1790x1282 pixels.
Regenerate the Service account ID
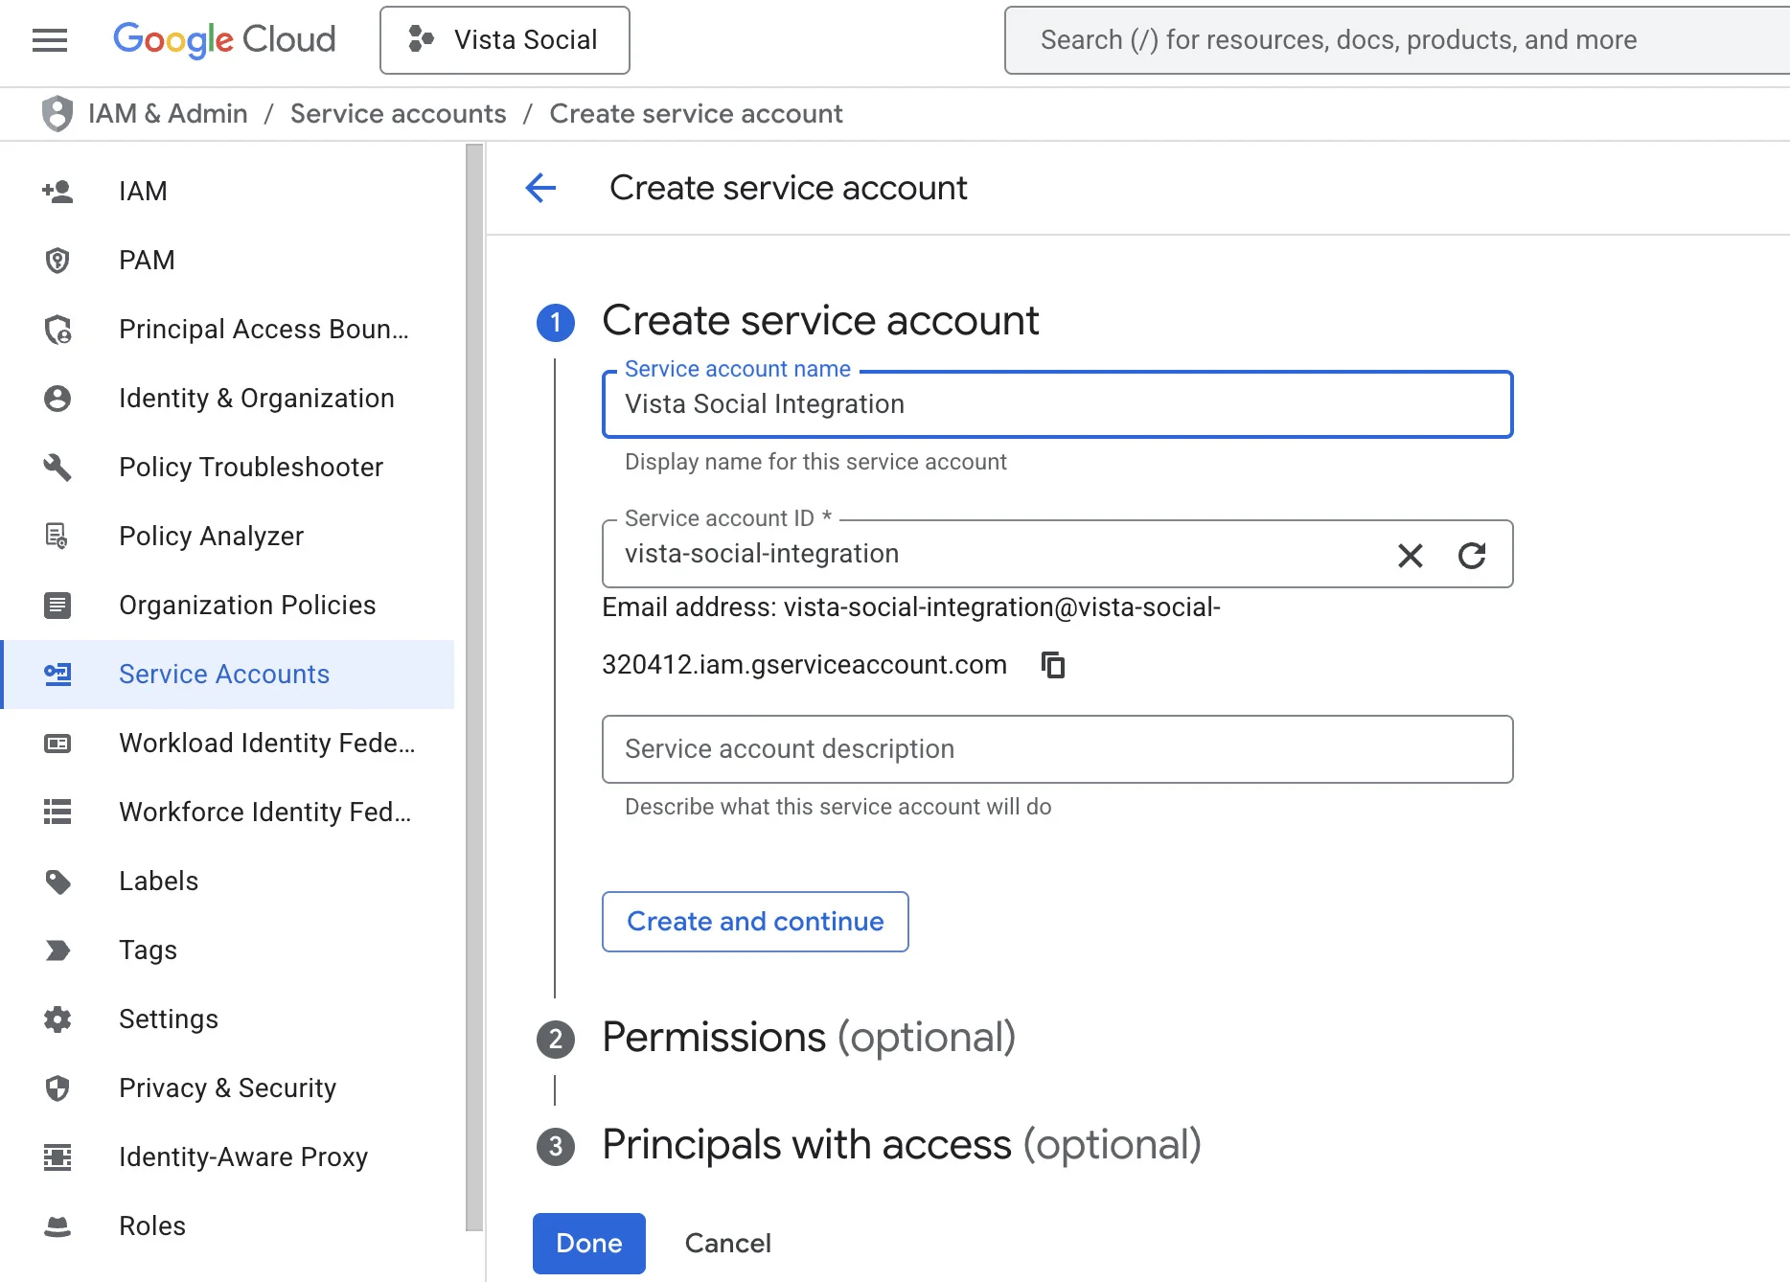coord(1472,556)
